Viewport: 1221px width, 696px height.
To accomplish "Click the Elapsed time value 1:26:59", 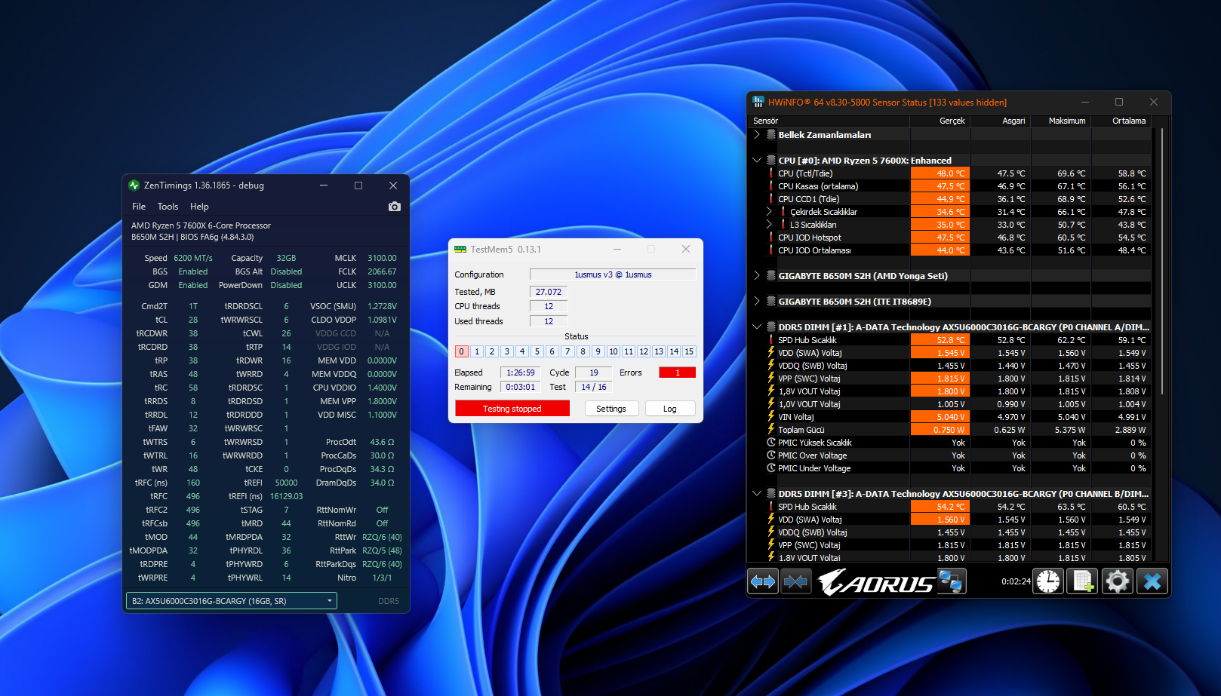I will 520,373.
